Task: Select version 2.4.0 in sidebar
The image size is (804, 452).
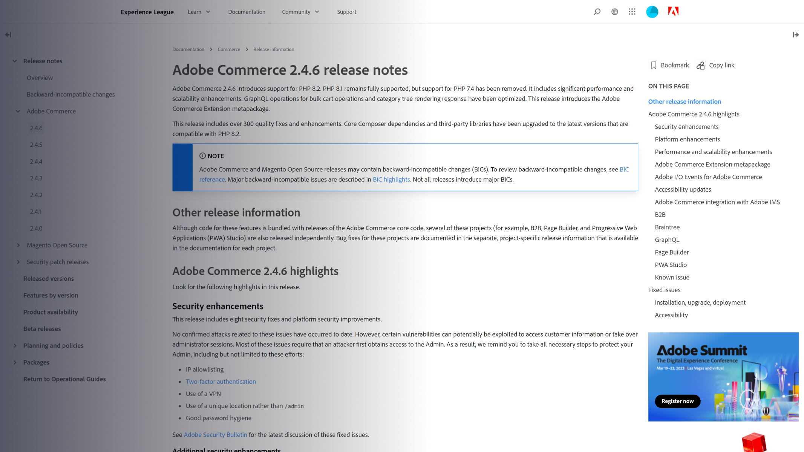Action: point(36,228)
